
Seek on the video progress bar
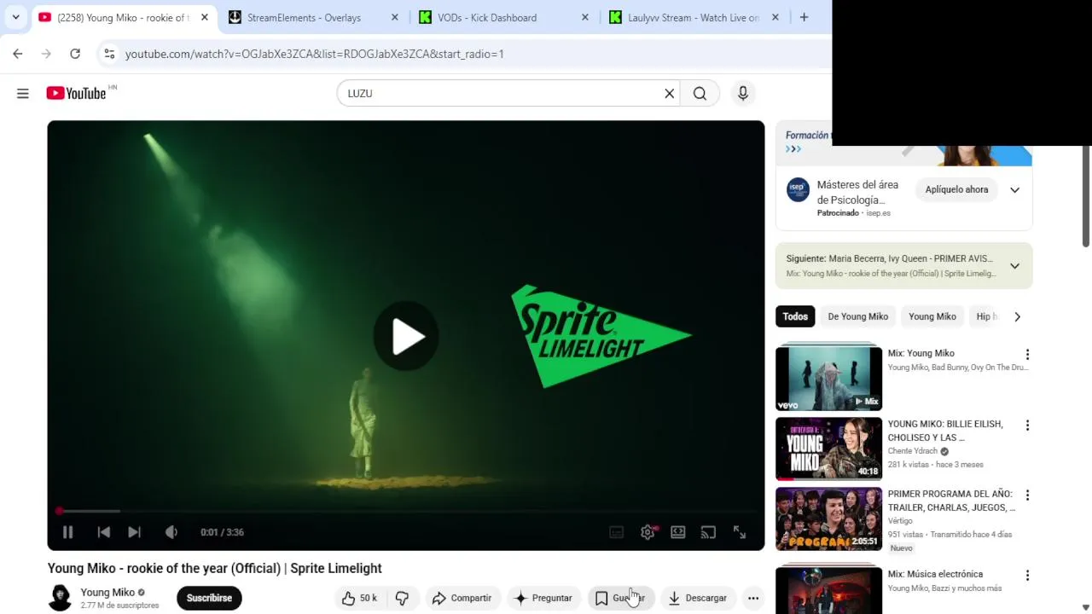[x=406, y=511]
